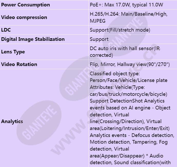Click the Analytics row label
177x167 pixels.
12,122
